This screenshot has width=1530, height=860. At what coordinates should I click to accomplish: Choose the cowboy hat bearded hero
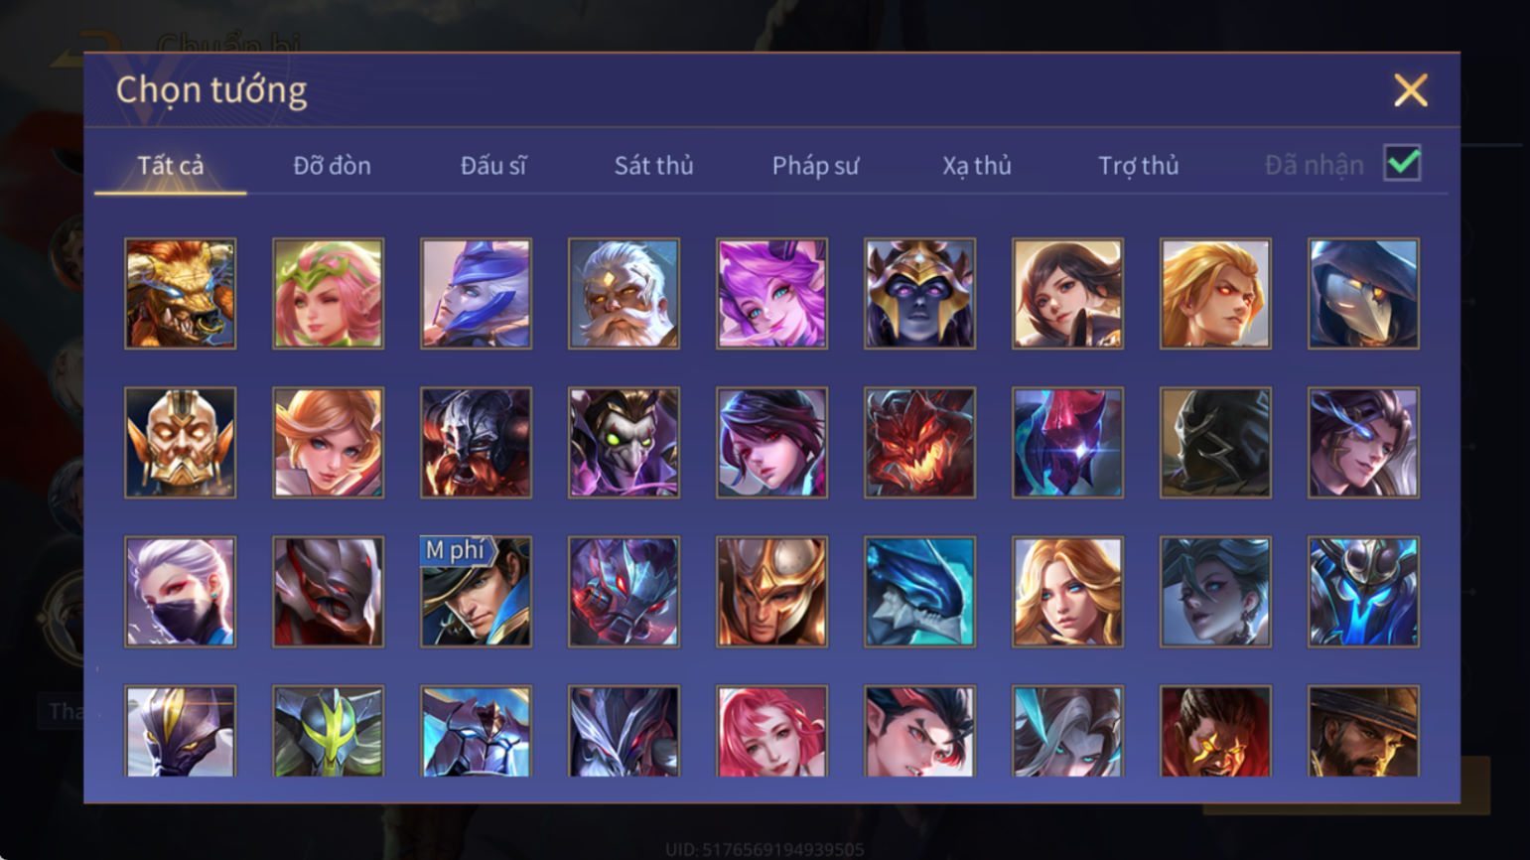1363,731
